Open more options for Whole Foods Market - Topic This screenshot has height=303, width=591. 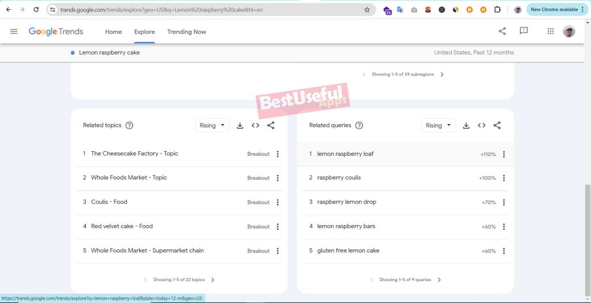278,178
